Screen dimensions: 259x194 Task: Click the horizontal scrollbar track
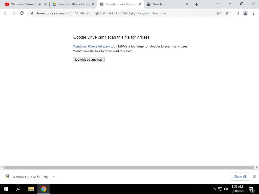129,167
